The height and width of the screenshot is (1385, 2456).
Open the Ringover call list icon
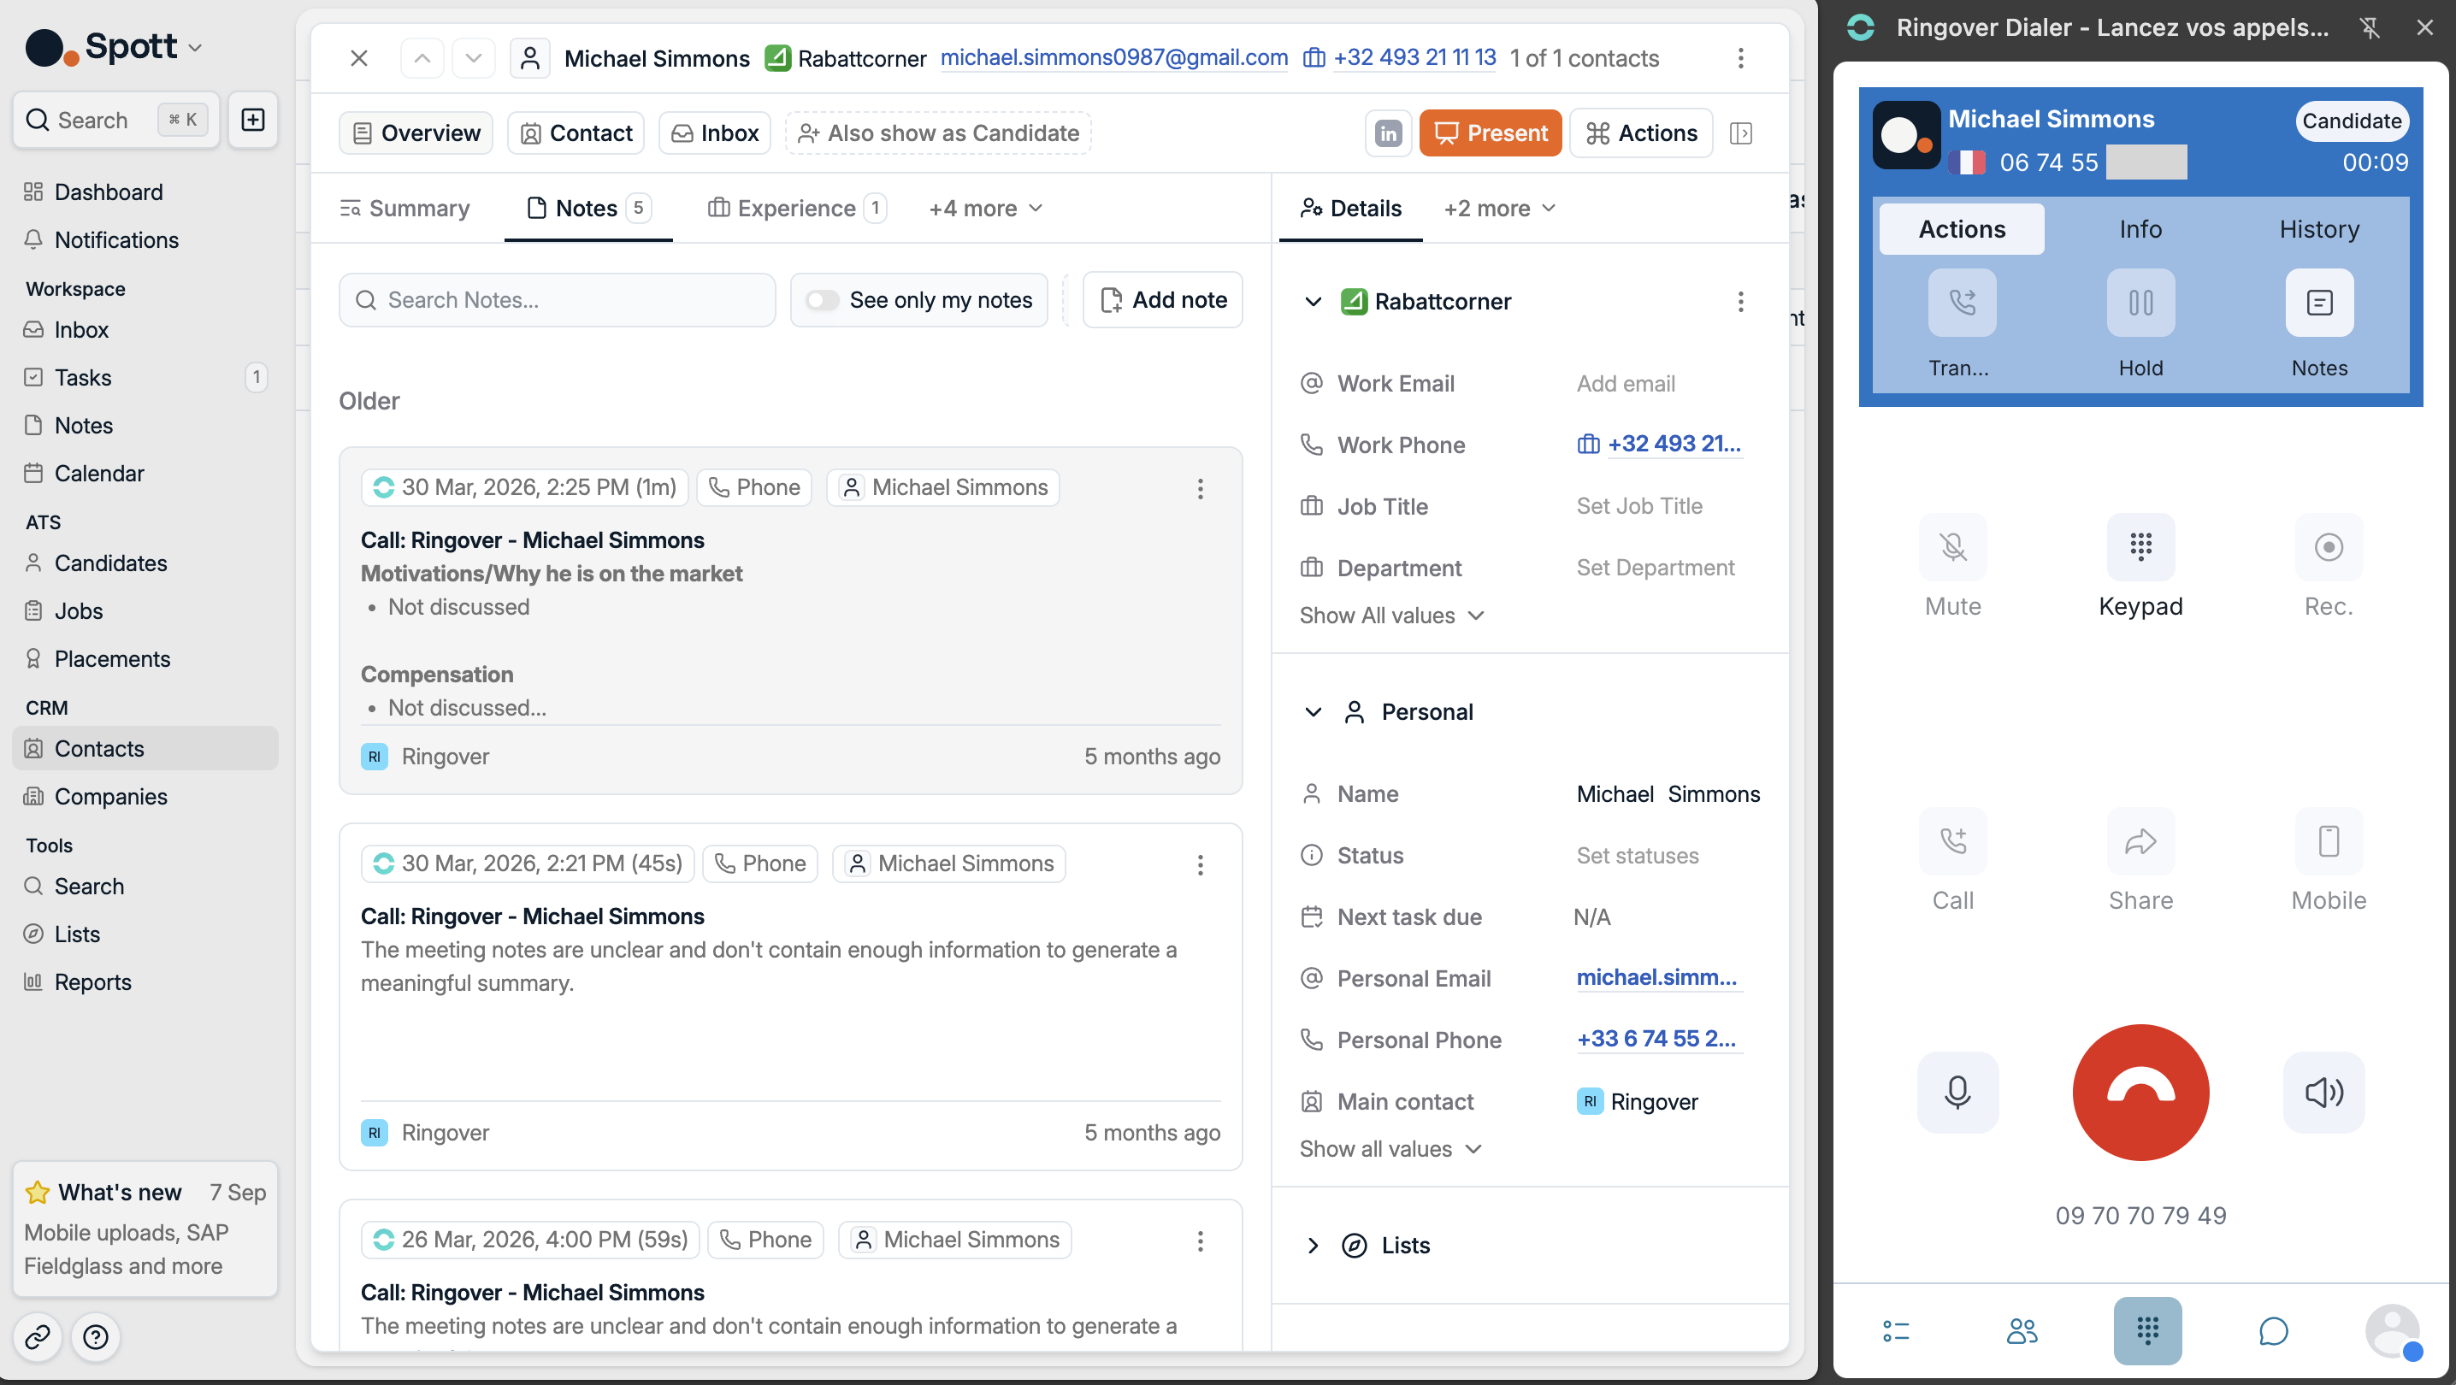pos(1895,1330)
